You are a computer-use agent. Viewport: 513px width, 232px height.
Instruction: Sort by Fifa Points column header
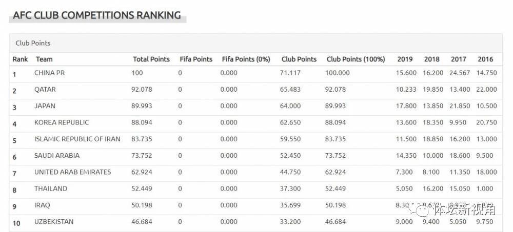pos(196,59)
